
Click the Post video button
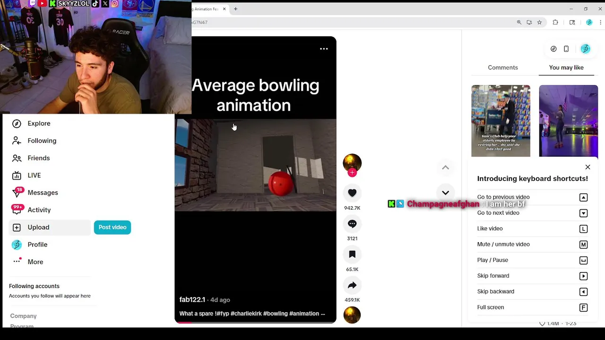(112, 227)
